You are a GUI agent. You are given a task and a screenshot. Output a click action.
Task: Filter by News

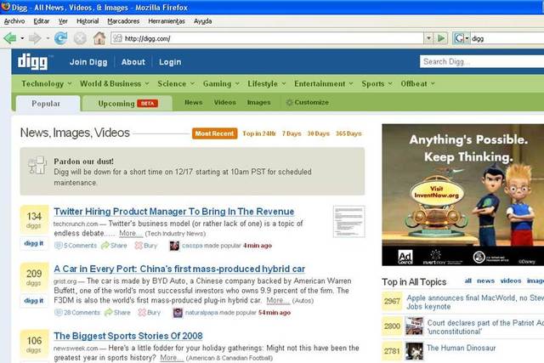(194, 102)
